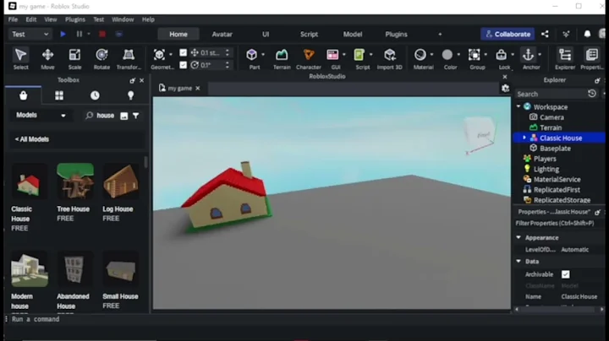Click the Character tool icon
609x341 pixels.
[x=309, y=59]
